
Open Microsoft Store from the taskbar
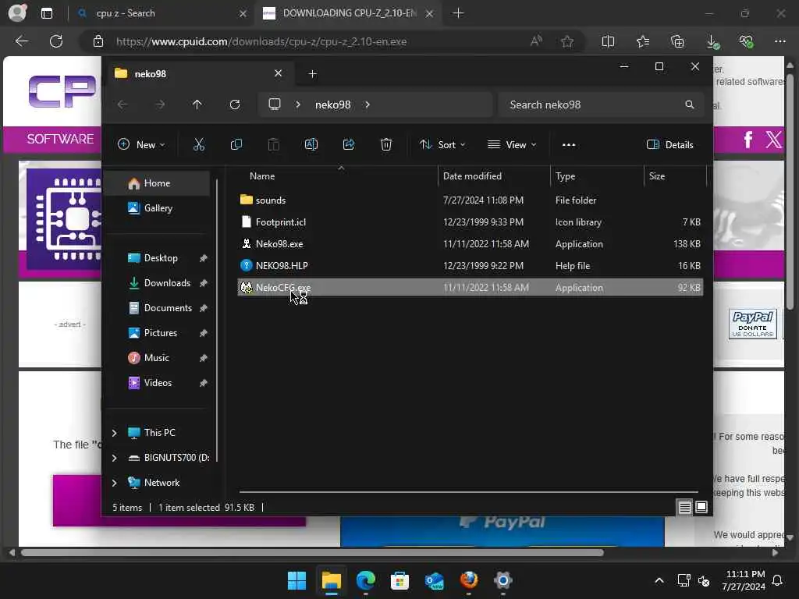pyautogui.click(x=400, y=580)
